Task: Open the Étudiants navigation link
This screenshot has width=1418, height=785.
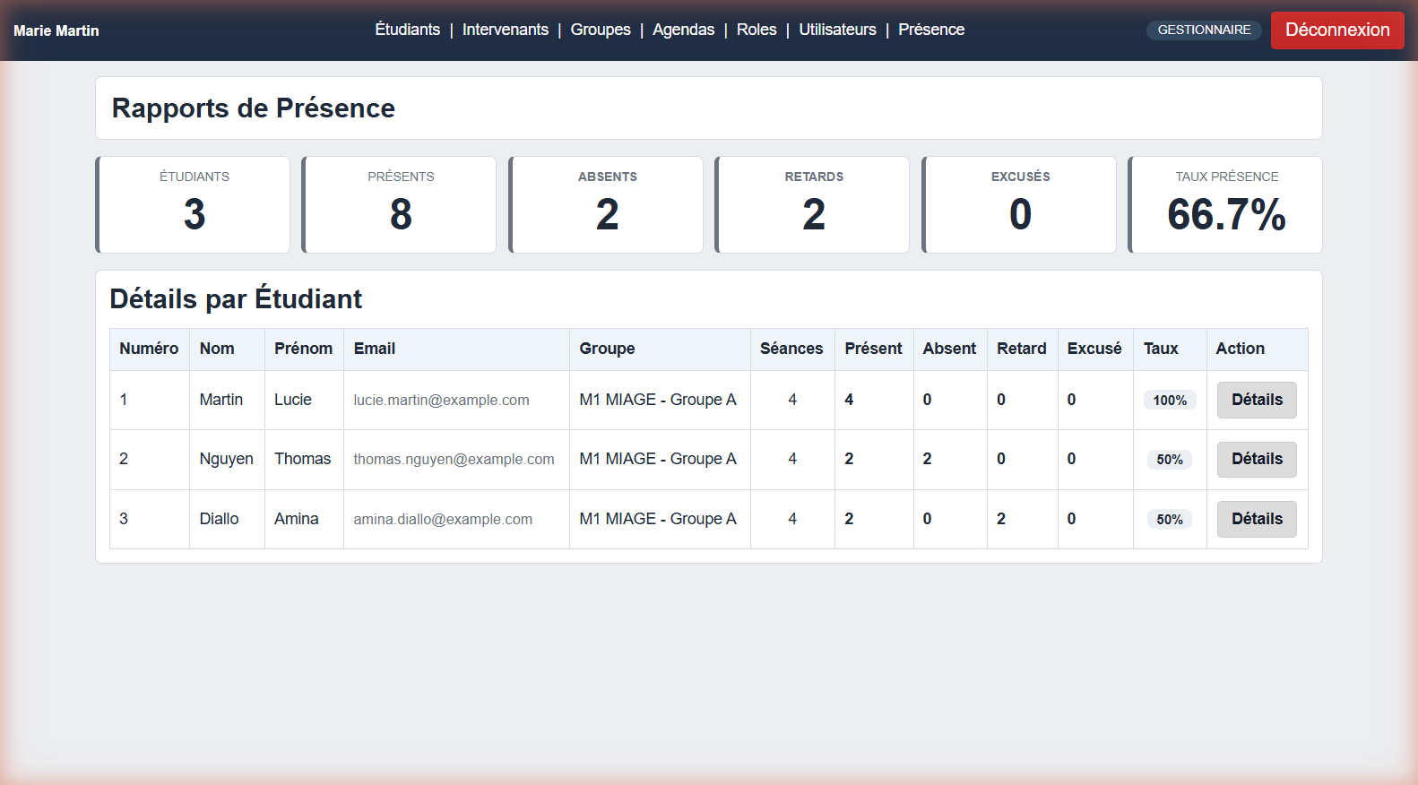Action: 407,30
